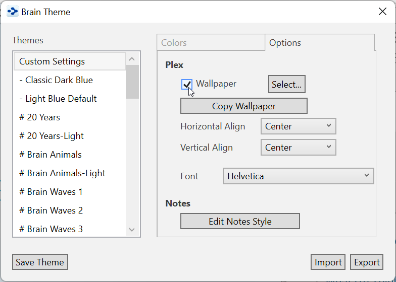This screenshot has width=396, height=282.
Task: Select the Brain Waves 2 theme
Action: (51, 210)
